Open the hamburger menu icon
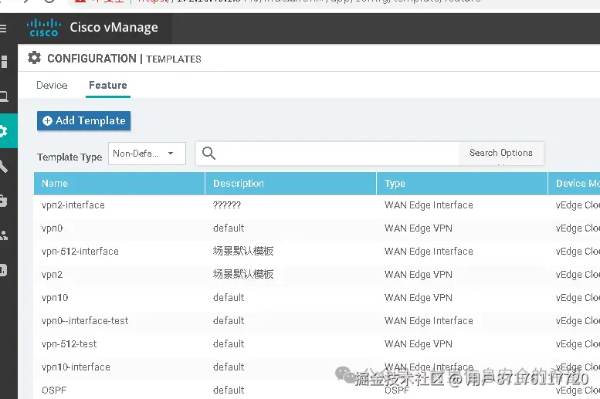The height and width of the screenshot is (399, 600). (3, 29)
